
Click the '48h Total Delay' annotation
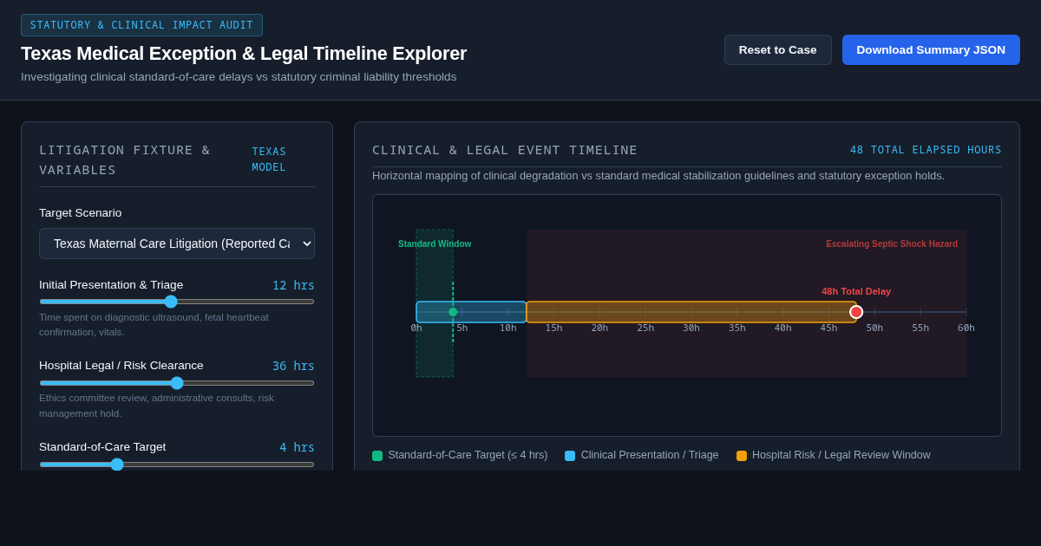(856, 291)
